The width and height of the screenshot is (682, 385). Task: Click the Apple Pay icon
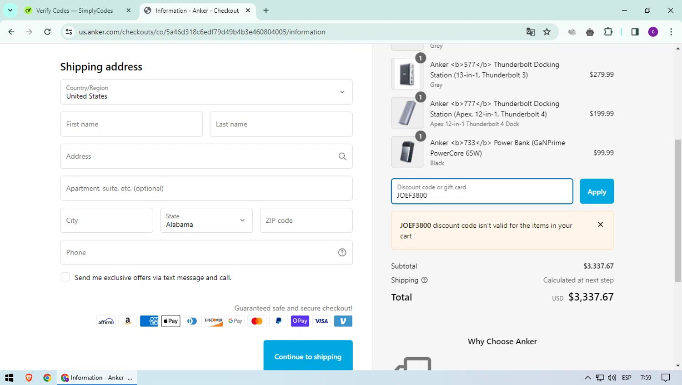170,321
